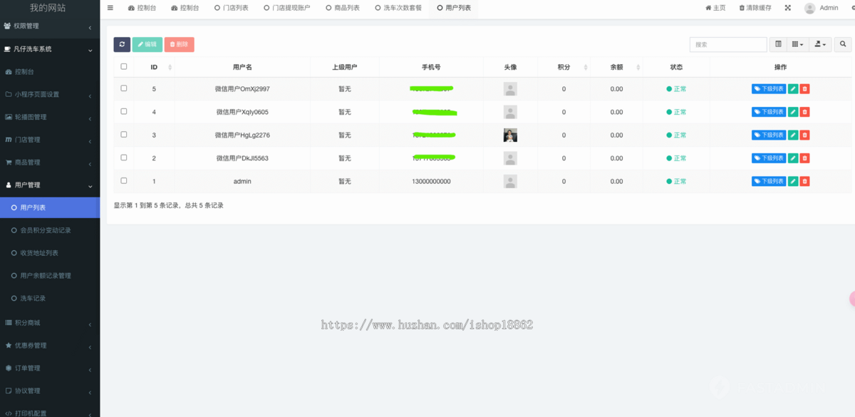This screenshot has width=855, height=417.
Task: Toggle the sidebar hamburger menu icon
Action: click(x=110, y=8)
